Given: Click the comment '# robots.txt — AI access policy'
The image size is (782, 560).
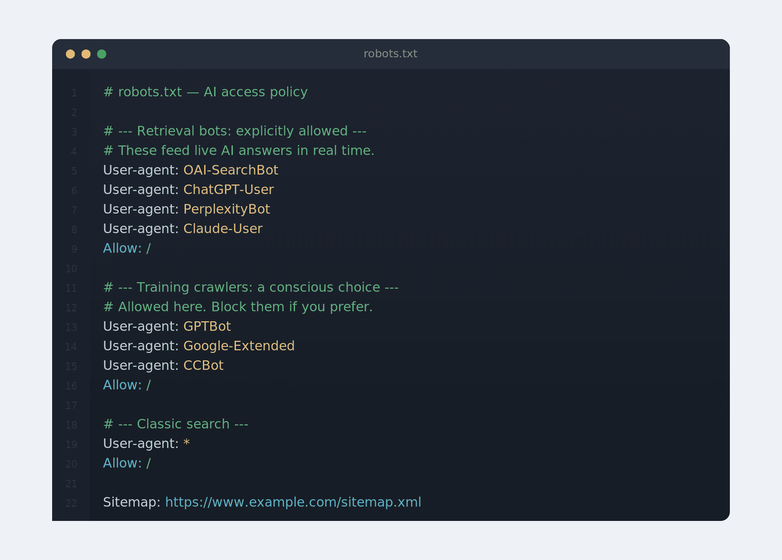Looking at the screenshot, I should (205, 92).
